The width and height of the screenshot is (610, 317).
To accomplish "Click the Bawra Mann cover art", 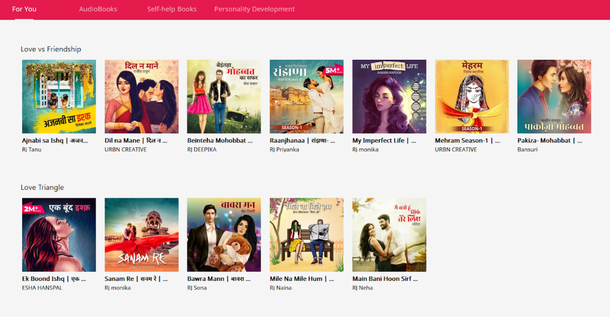I will 224,235.
